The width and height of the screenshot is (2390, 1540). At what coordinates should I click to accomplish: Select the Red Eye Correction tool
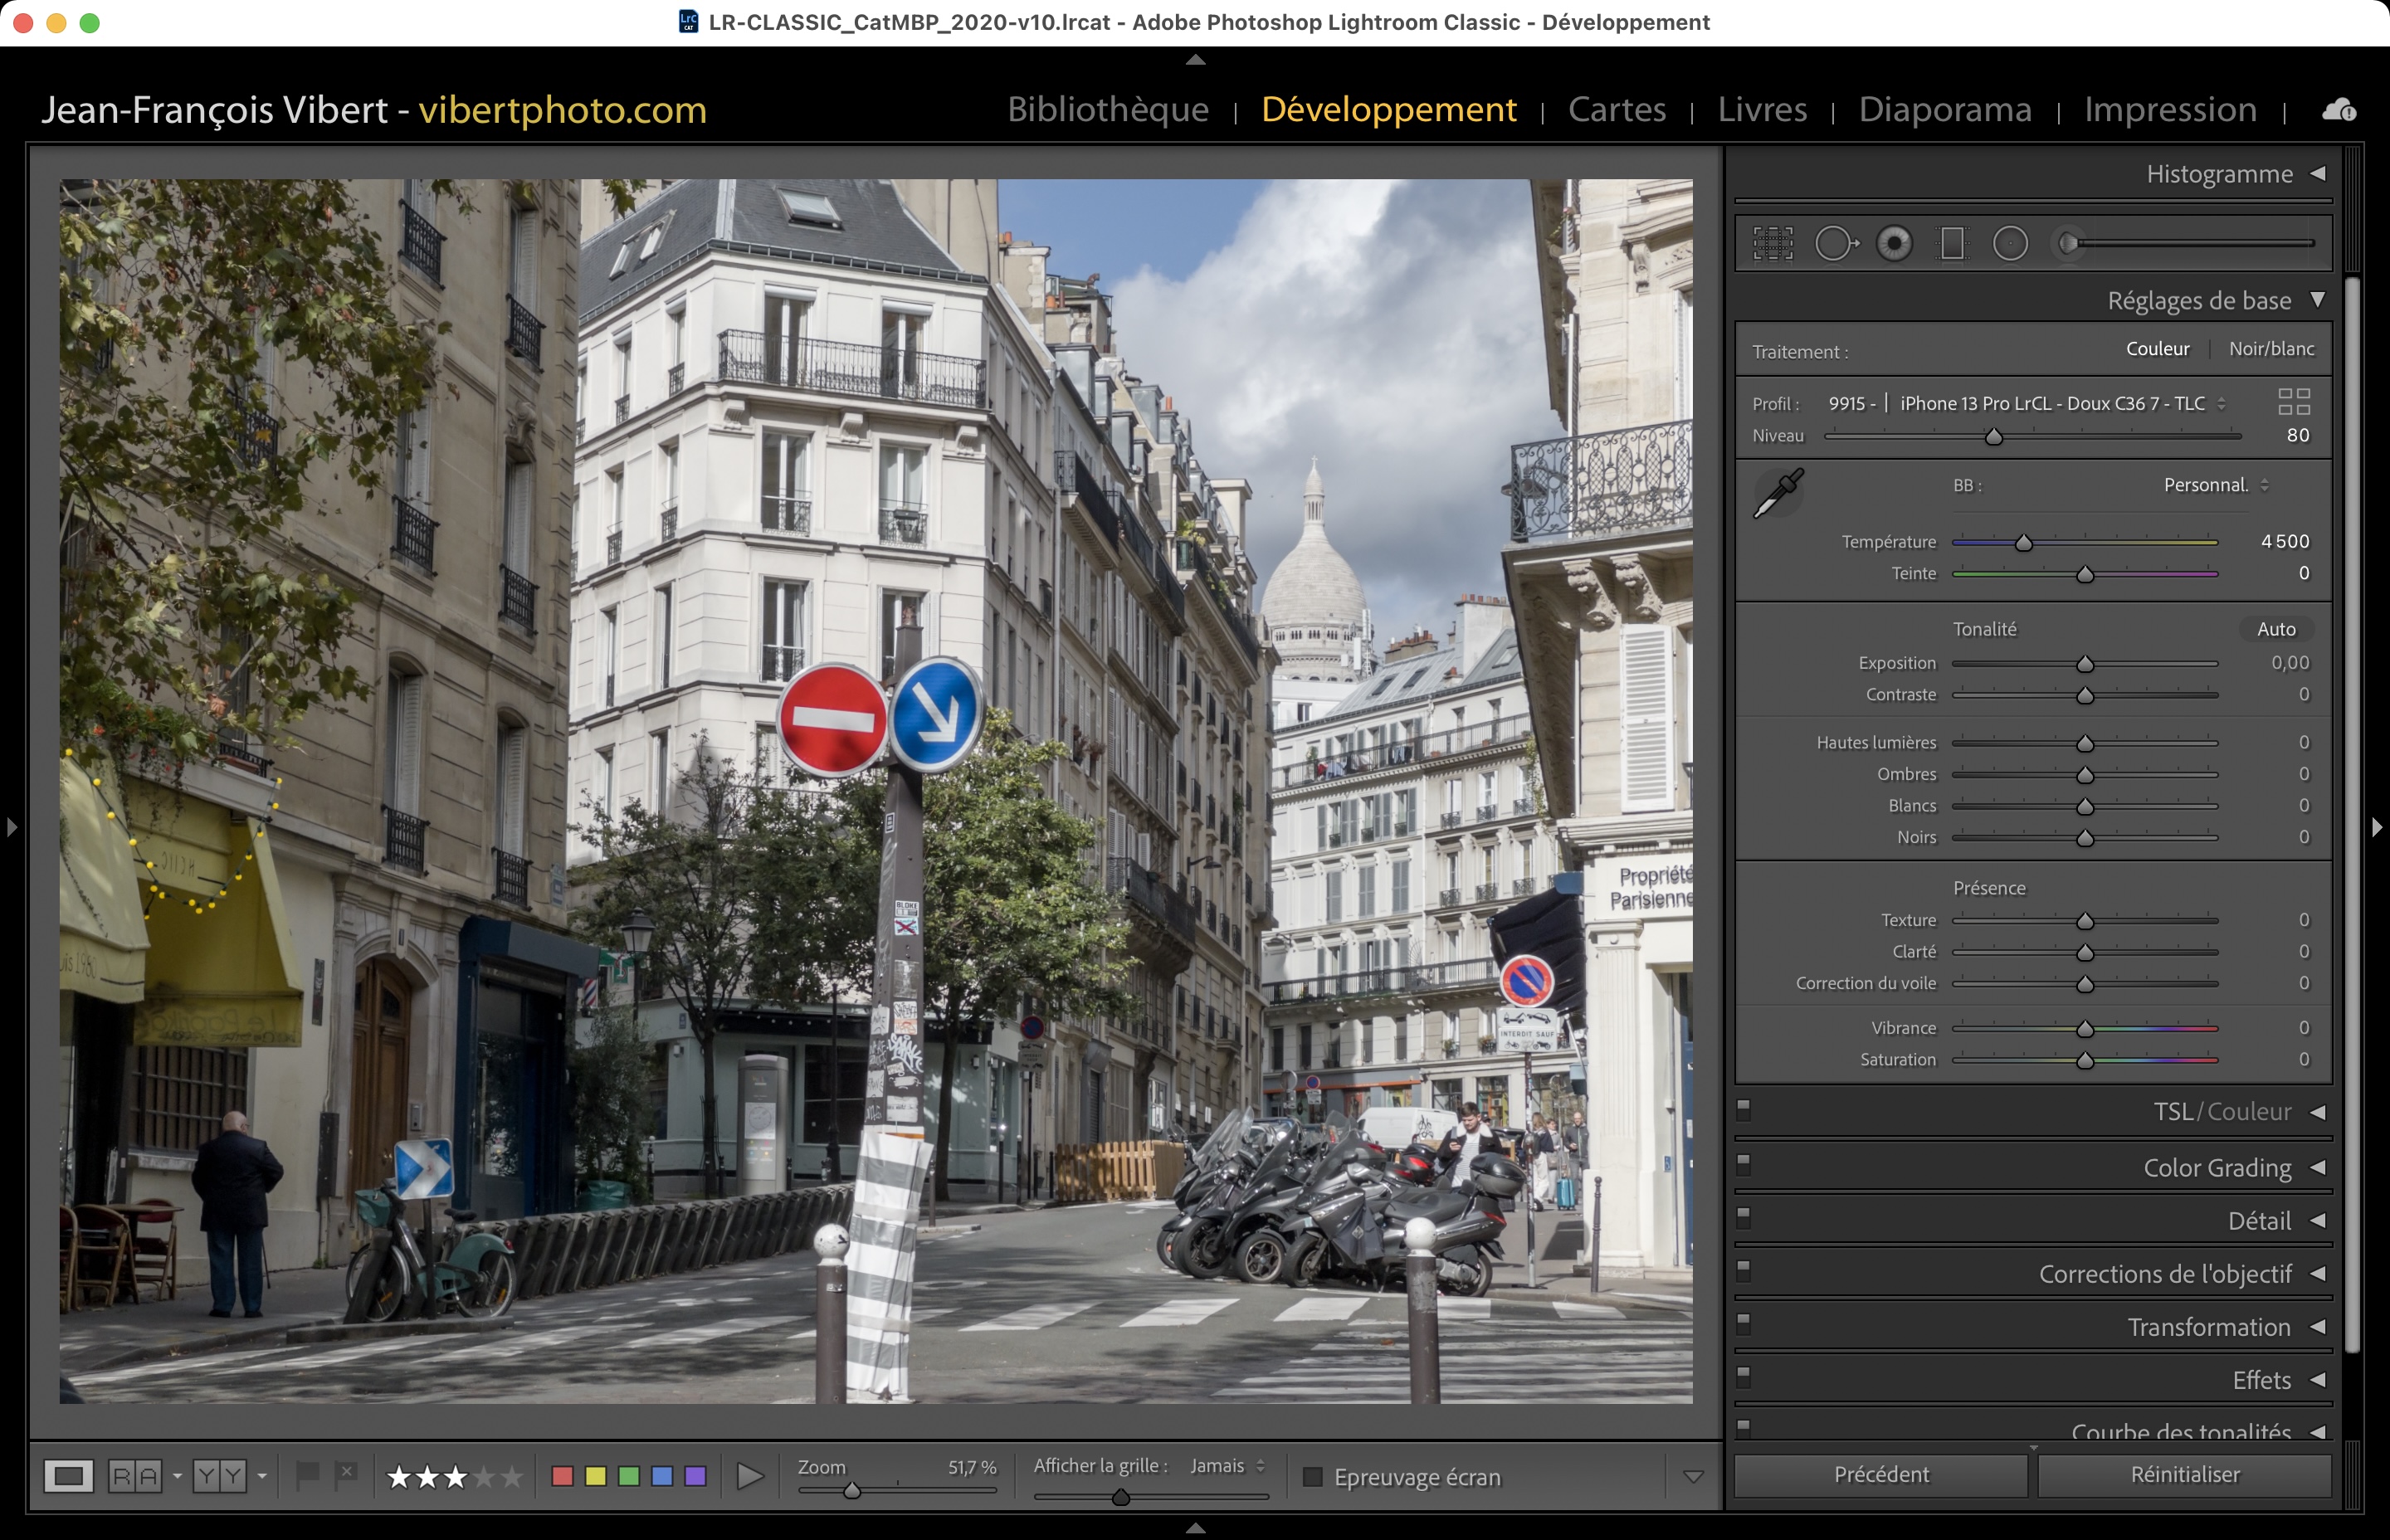[x=1894, y=243]
